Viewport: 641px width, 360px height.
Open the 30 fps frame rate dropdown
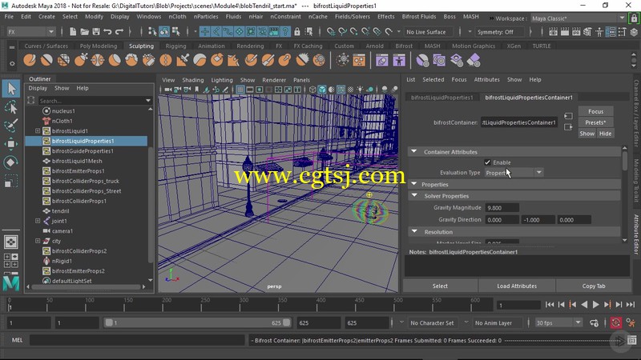(558, 323)
